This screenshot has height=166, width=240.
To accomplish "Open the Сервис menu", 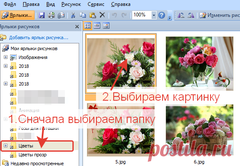I will [96, 4].
